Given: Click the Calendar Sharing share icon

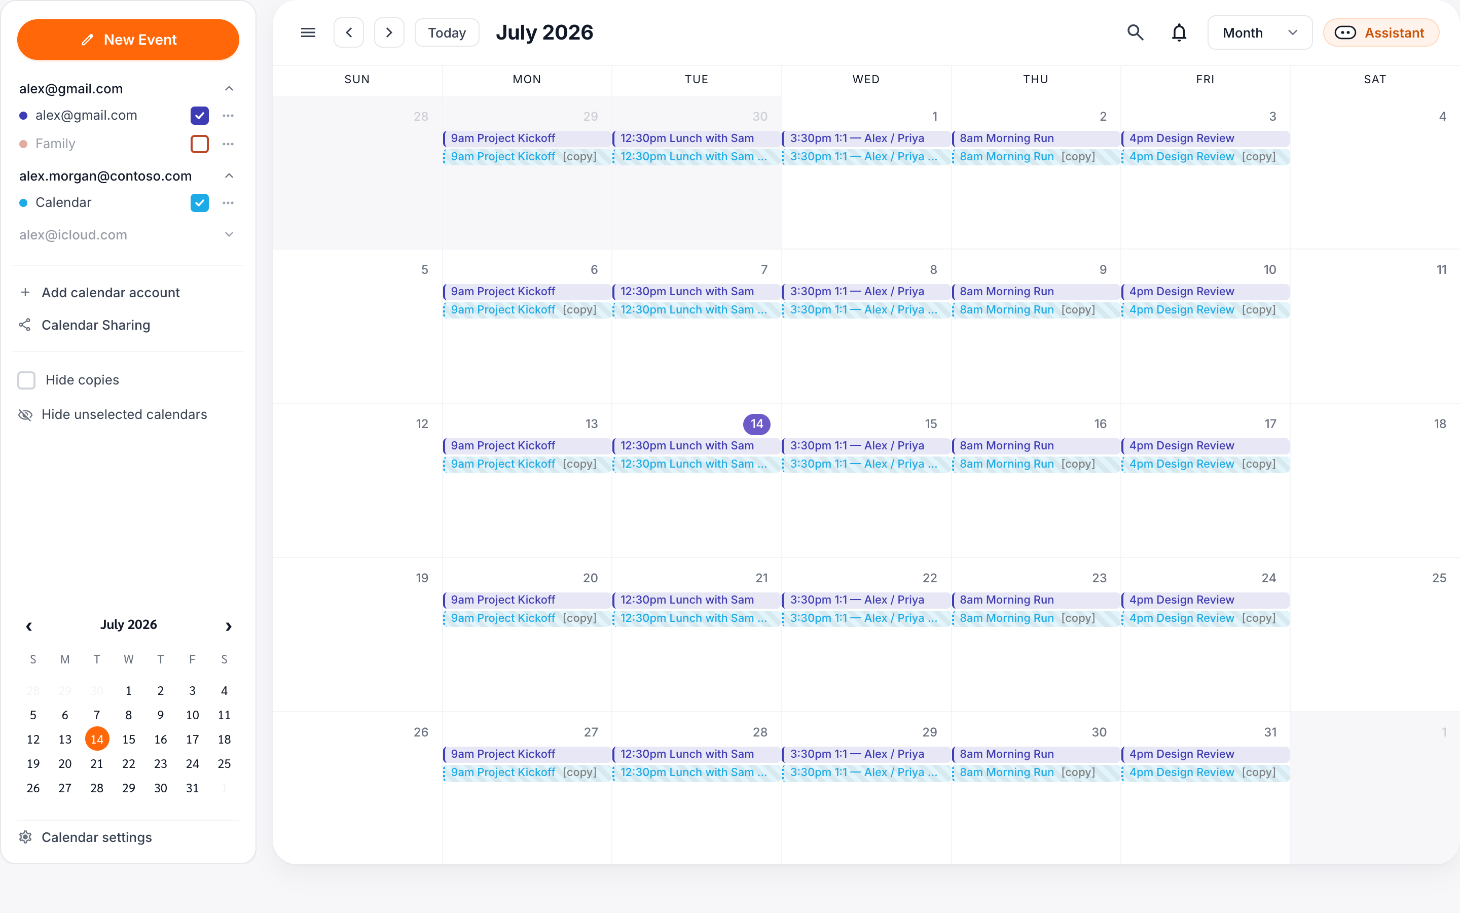Looking at the screenshot, I should click(x=25, y=325).
